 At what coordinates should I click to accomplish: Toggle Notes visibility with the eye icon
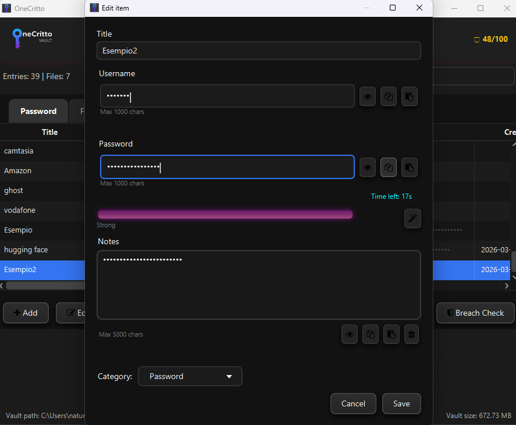click(x=349, y=334)
